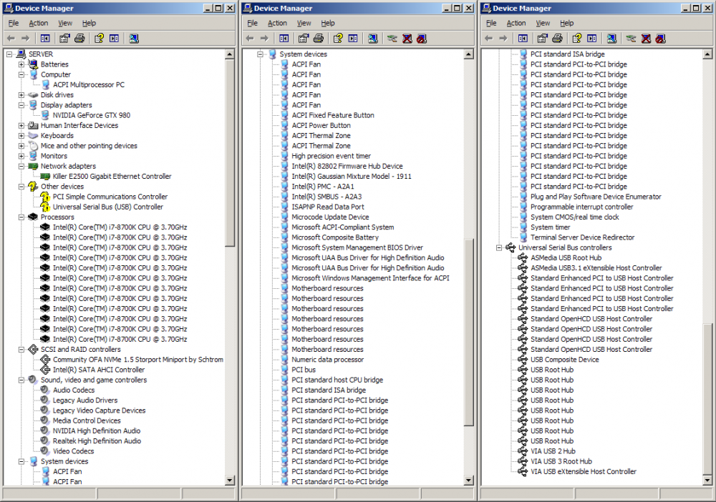Collapse the Processors node
Screen dimensions: 716x502
click(21, 217)
